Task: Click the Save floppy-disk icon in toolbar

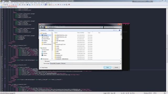Action: point(5,5)
